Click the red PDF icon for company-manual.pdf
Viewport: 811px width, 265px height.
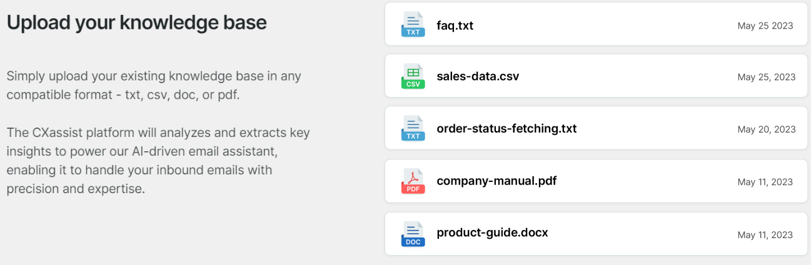tap(413, 181)
